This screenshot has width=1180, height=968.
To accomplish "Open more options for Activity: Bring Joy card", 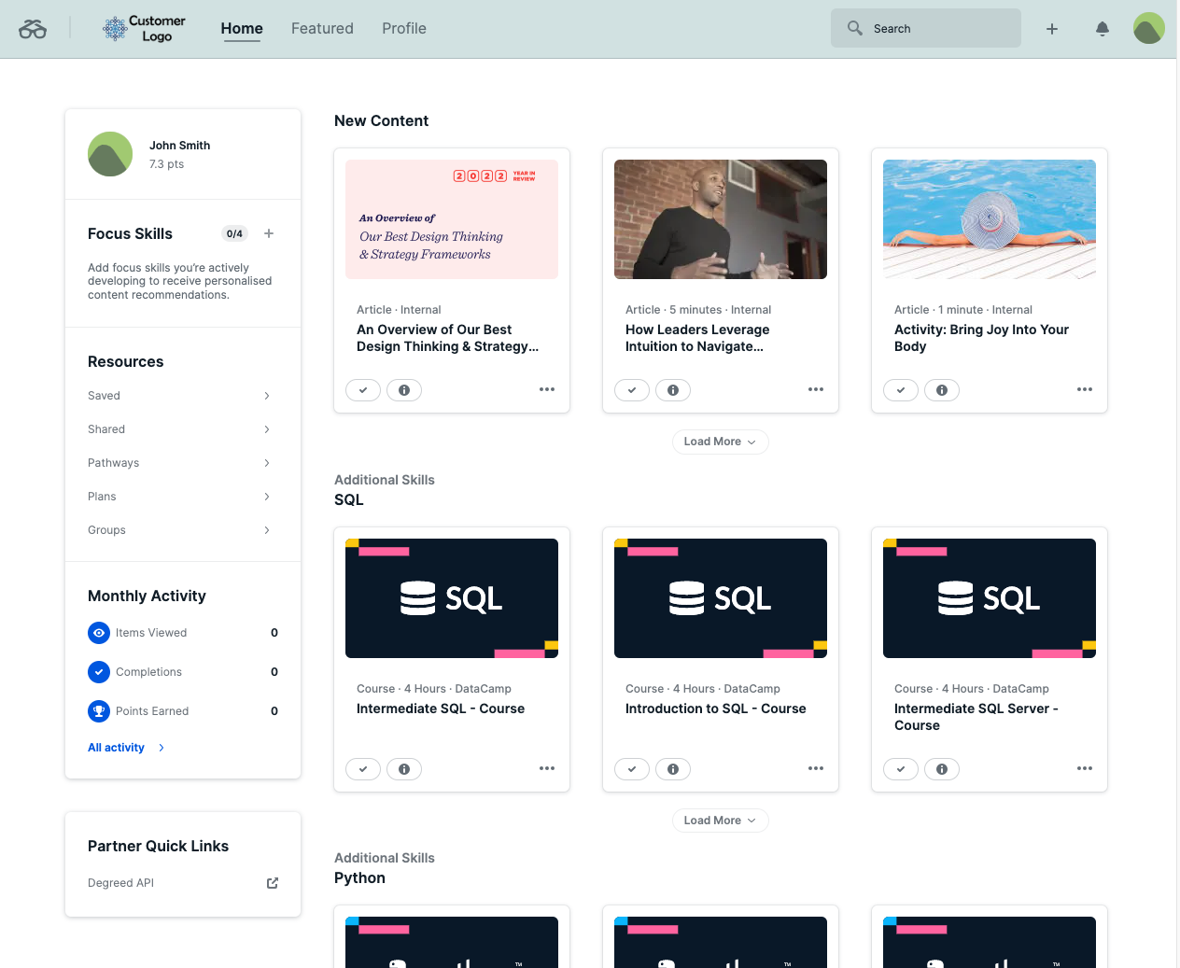I will pos(1085,389).
